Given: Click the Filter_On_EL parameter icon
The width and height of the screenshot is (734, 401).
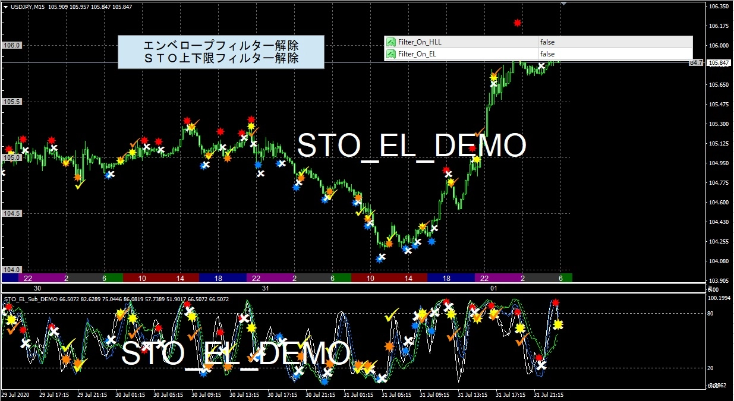Looking at the screenshot, I should tap(391, 54).
